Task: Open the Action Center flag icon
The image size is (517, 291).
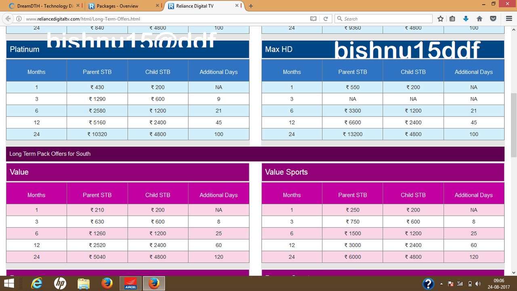Action: 451,284
